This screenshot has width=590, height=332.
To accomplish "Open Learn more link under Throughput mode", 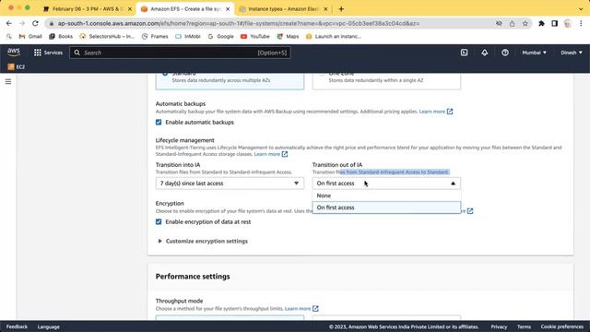I will point(297,309).
